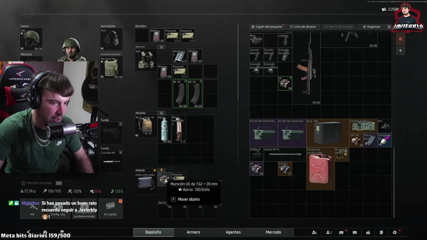The image size is (427, 240).
Task: Open the mail envelope icon
Action: tap(355, 232)
